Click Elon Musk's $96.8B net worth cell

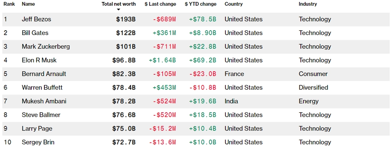[124, 60]
